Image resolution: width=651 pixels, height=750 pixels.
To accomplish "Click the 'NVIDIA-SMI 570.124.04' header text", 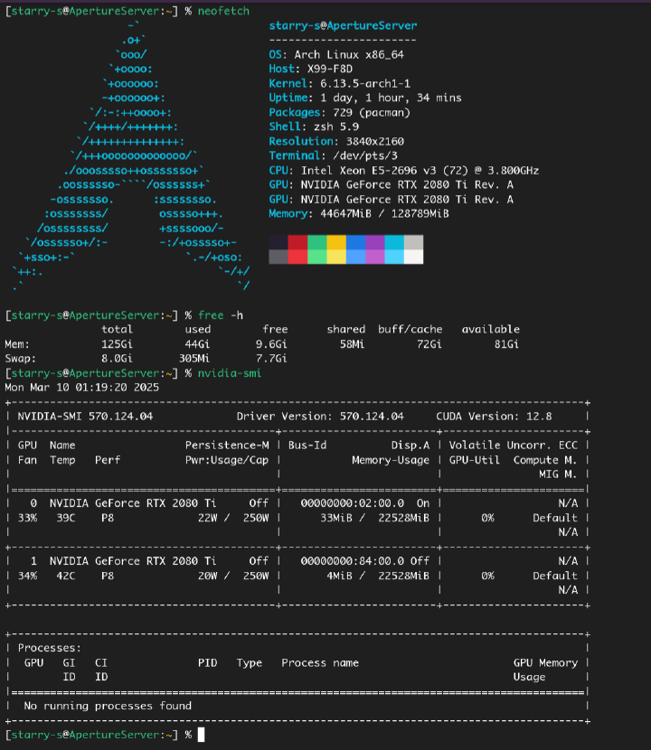I will click(85, 417).
